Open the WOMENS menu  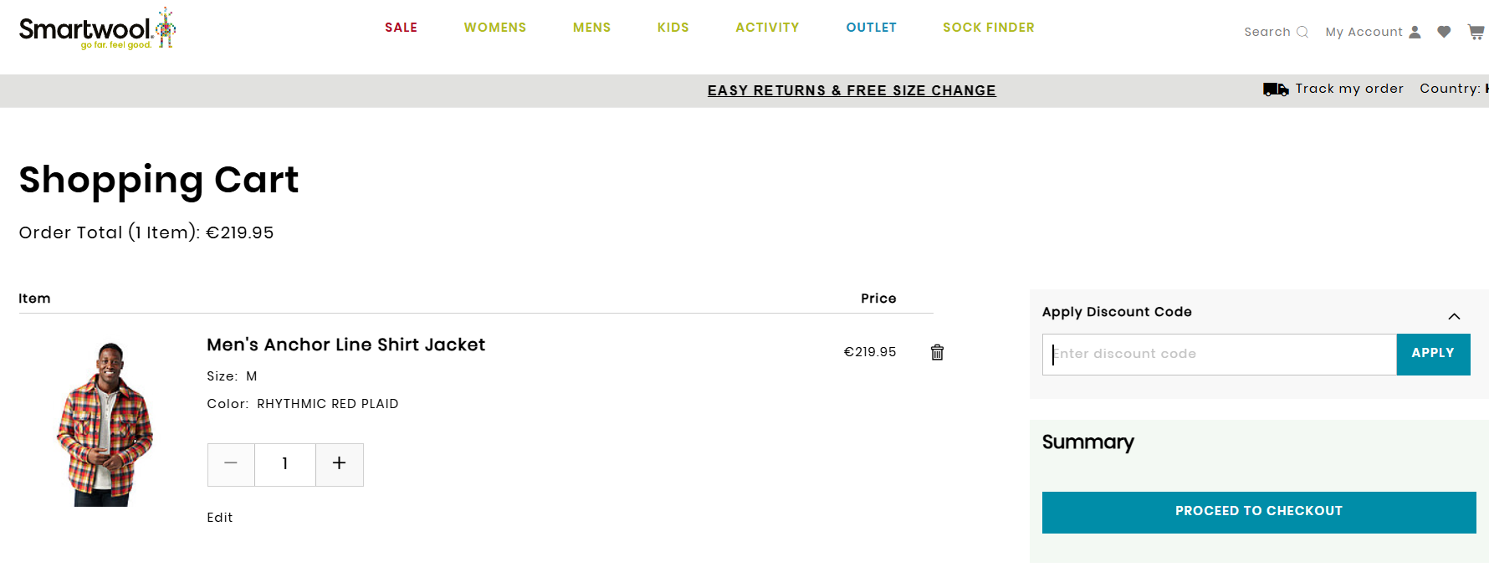[495, 28]
